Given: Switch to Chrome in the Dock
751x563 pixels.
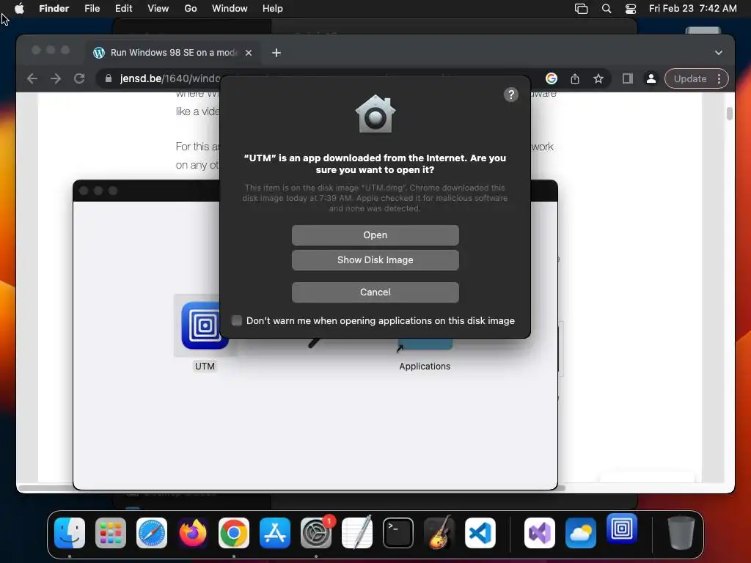Looking at the screenshot, I should click(x=234, y=533).
